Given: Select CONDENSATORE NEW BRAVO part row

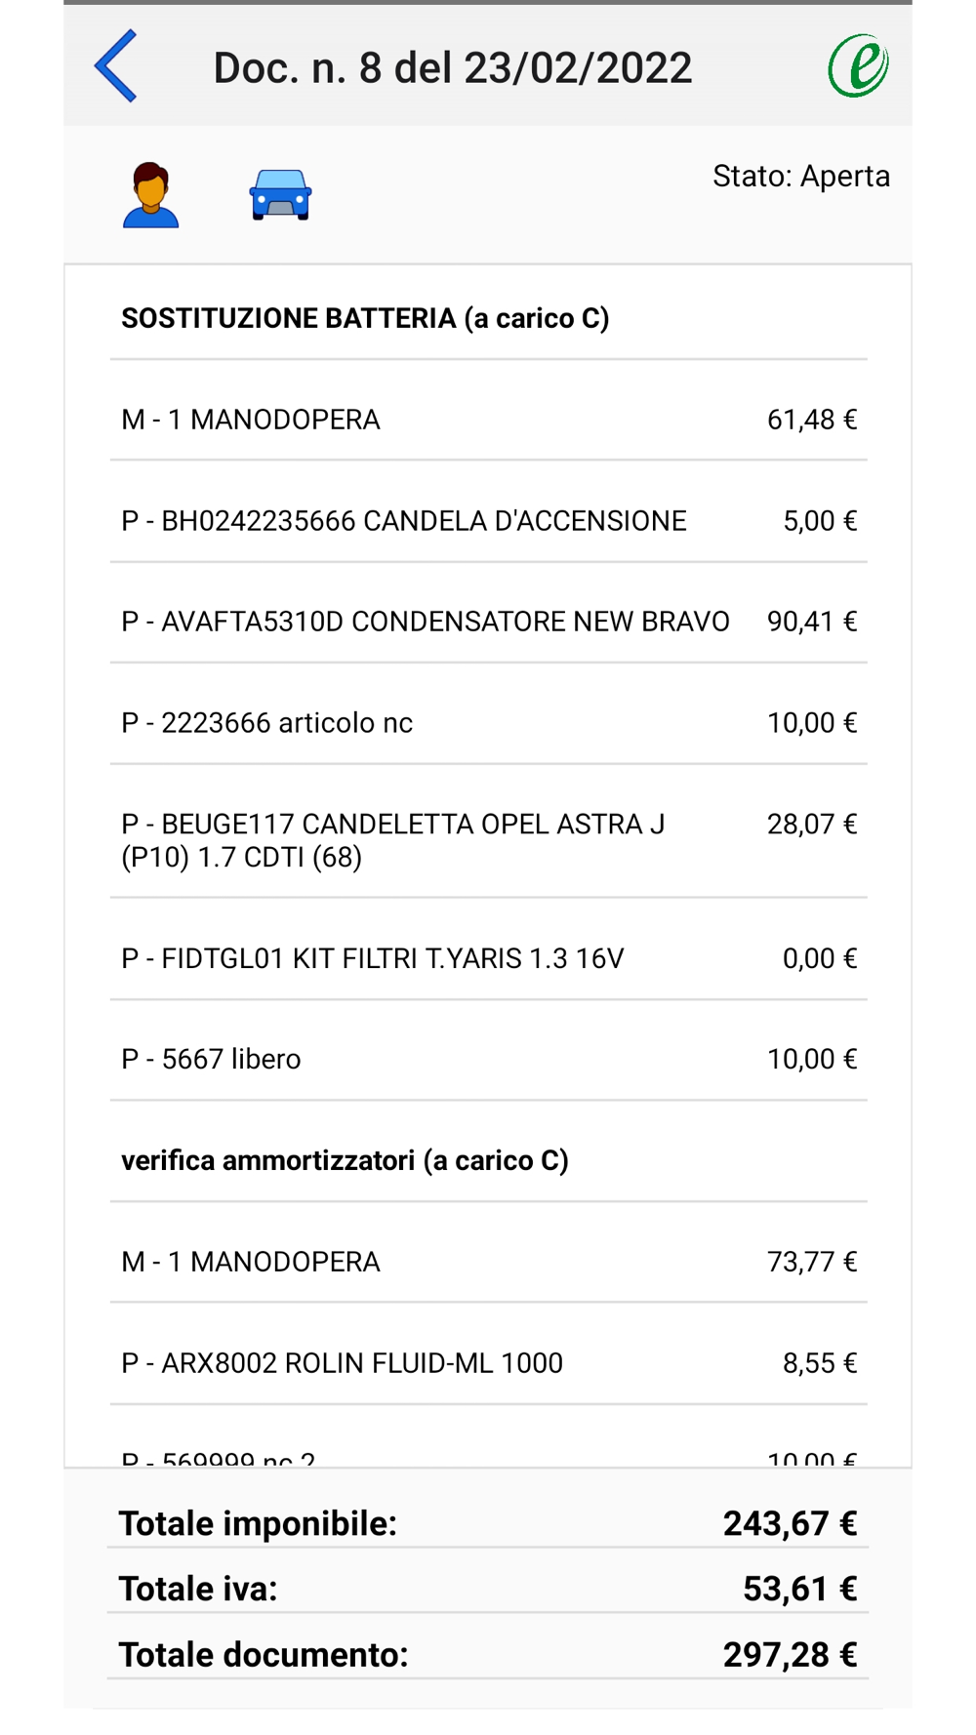Looking at the screenshot, I should pyautogui.click(x=488, y=622).
